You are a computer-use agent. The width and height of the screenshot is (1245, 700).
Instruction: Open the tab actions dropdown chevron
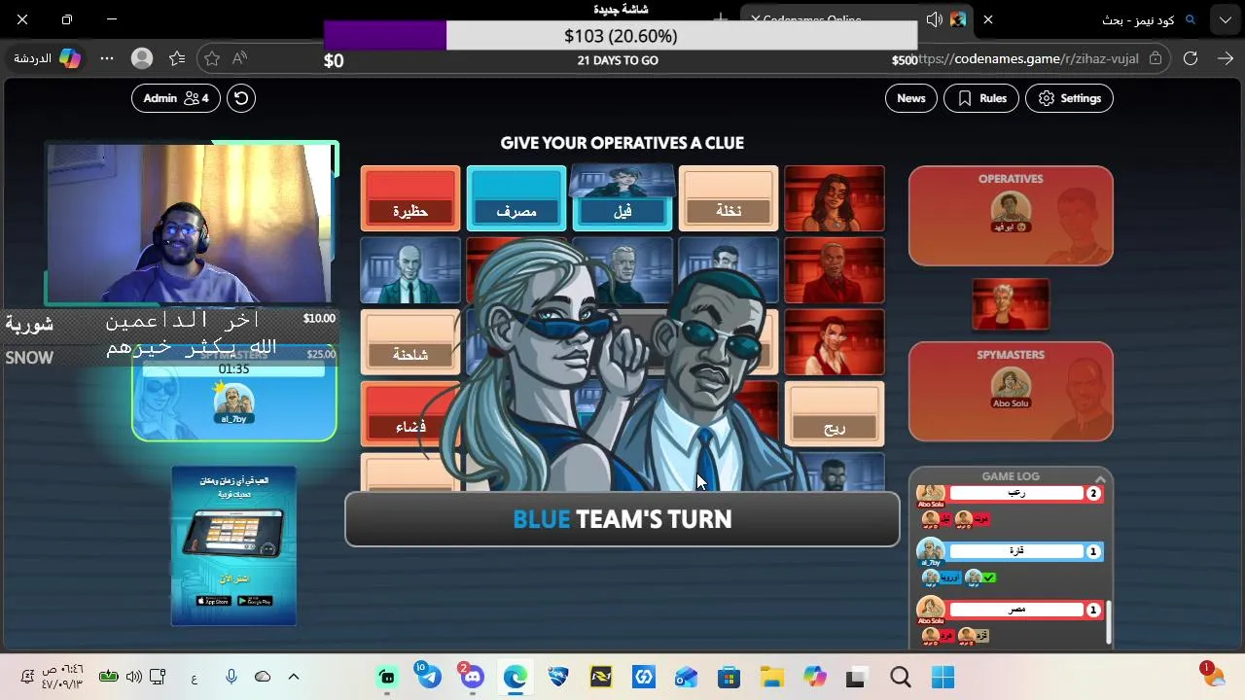[1224, 19]
